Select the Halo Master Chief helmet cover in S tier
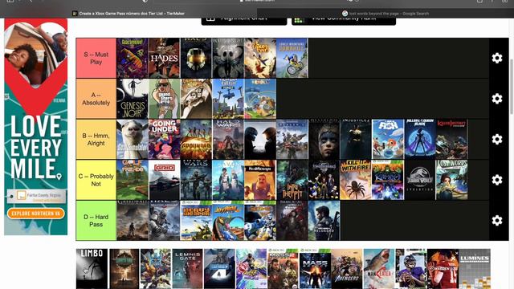This screenshot has width=514, height=289. 196,58
